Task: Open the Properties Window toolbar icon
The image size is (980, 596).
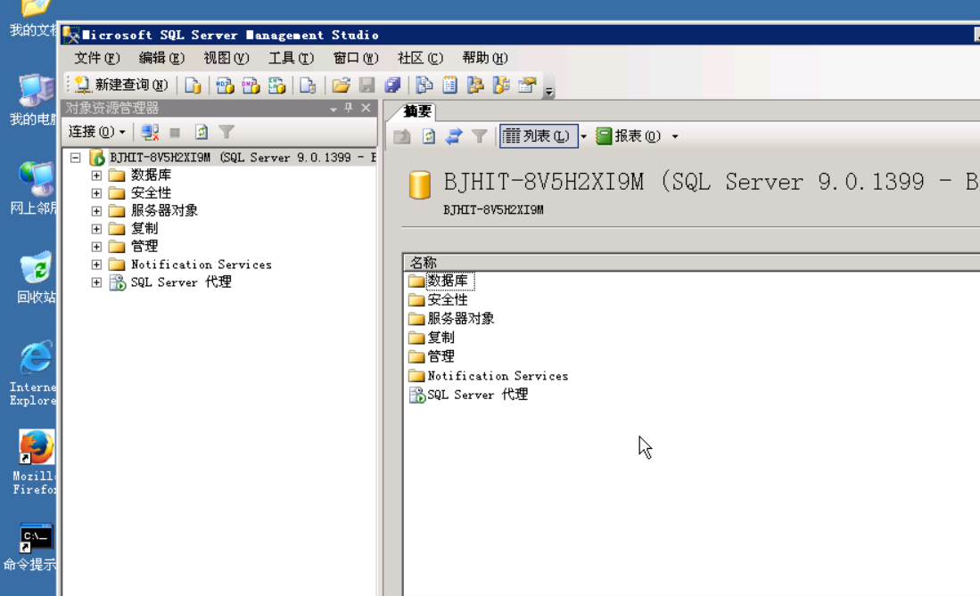Action: 528,85
